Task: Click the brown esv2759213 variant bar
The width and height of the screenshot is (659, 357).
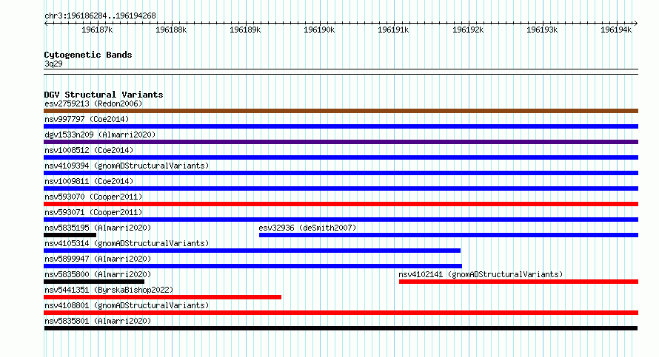Action: tap(341, 111)
